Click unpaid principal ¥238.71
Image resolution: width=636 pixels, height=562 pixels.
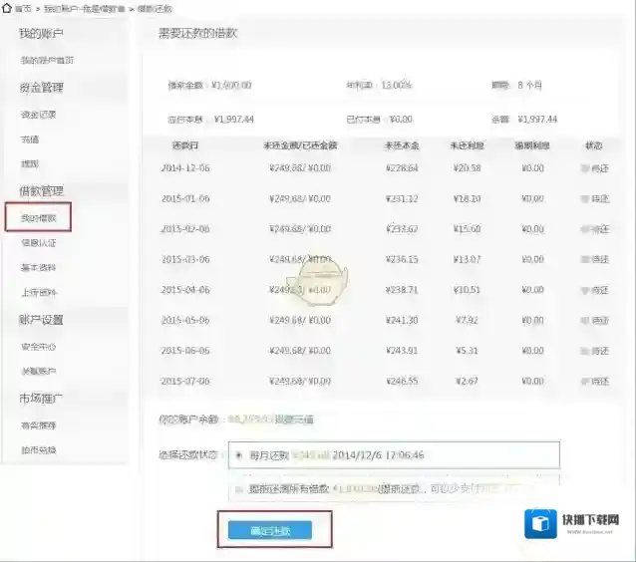tap(402, 290)
